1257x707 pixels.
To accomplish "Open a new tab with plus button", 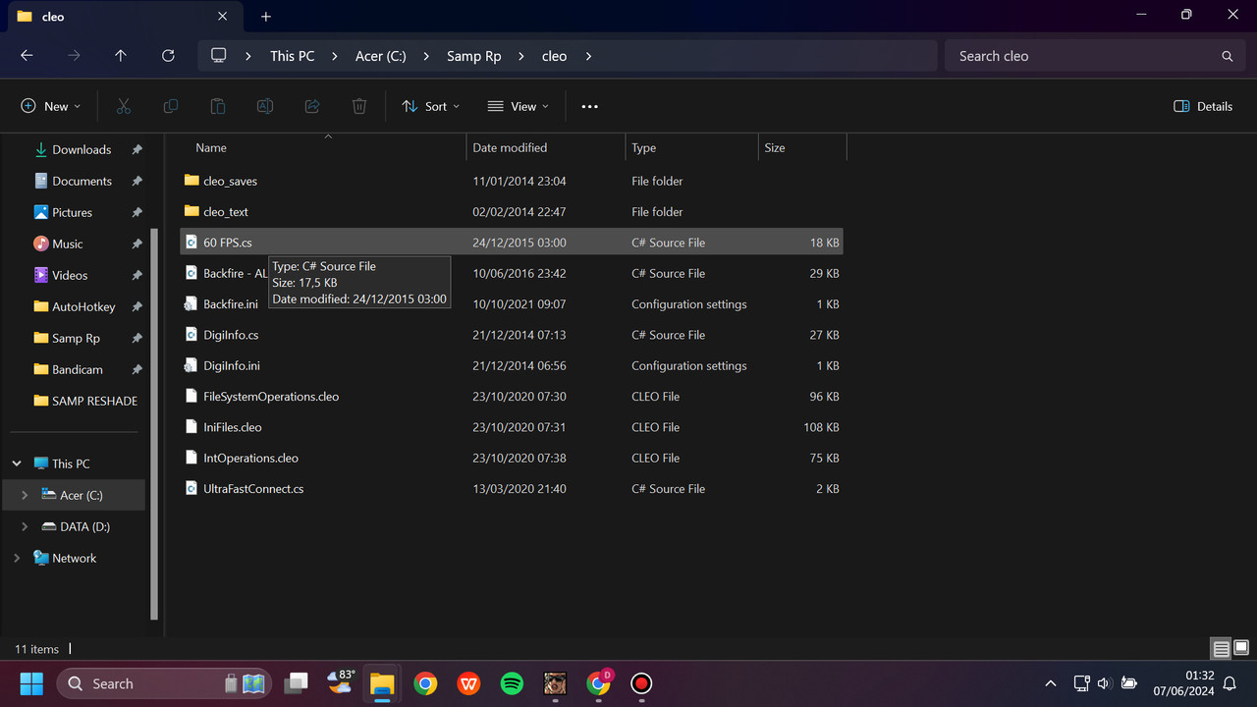I will click(x=266, y=17).
